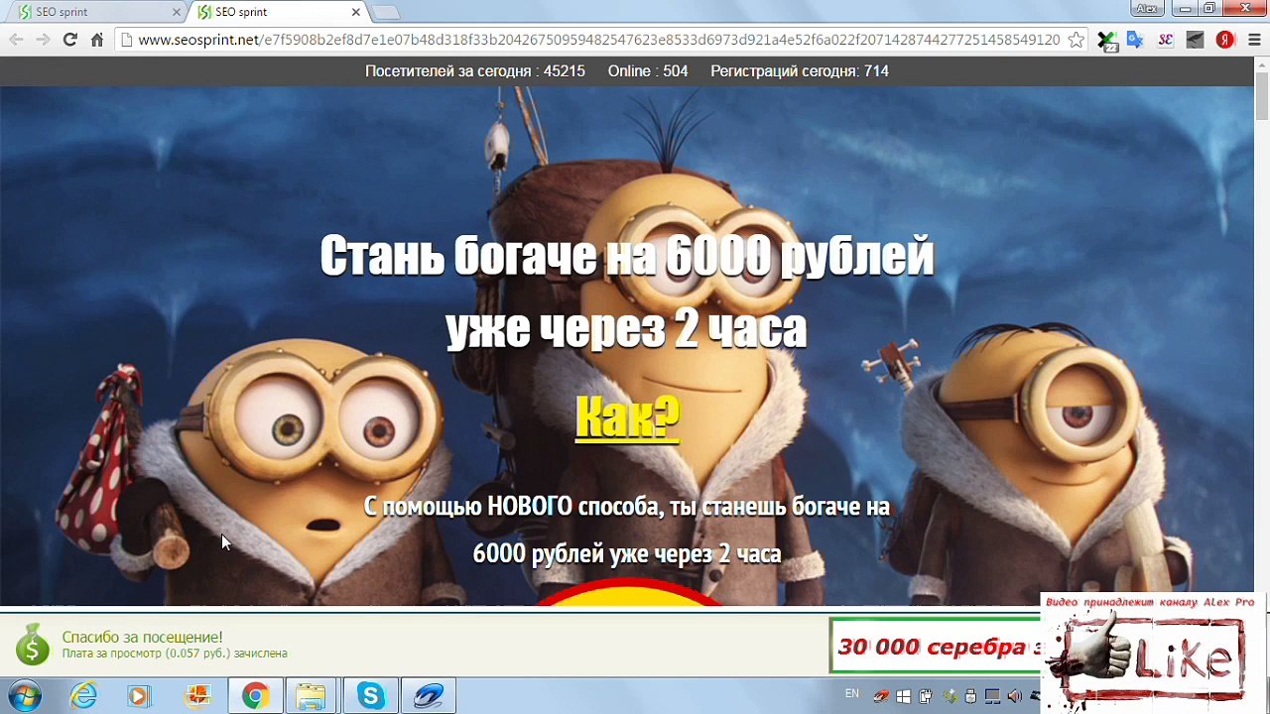The height and width of the screenshot is (714, 1270).
Task: Close the active SEO sprint tab
Action: coord(355,12)
